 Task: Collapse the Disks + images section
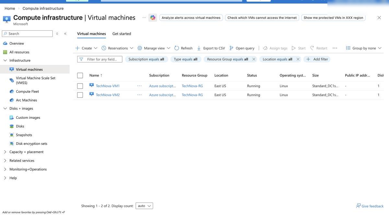(x=5, y=108)
